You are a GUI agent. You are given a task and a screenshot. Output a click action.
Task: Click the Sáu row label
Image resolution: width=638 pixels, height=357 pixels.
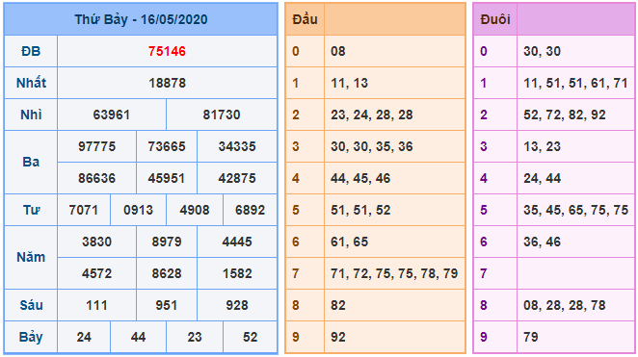tap(31, 305)
